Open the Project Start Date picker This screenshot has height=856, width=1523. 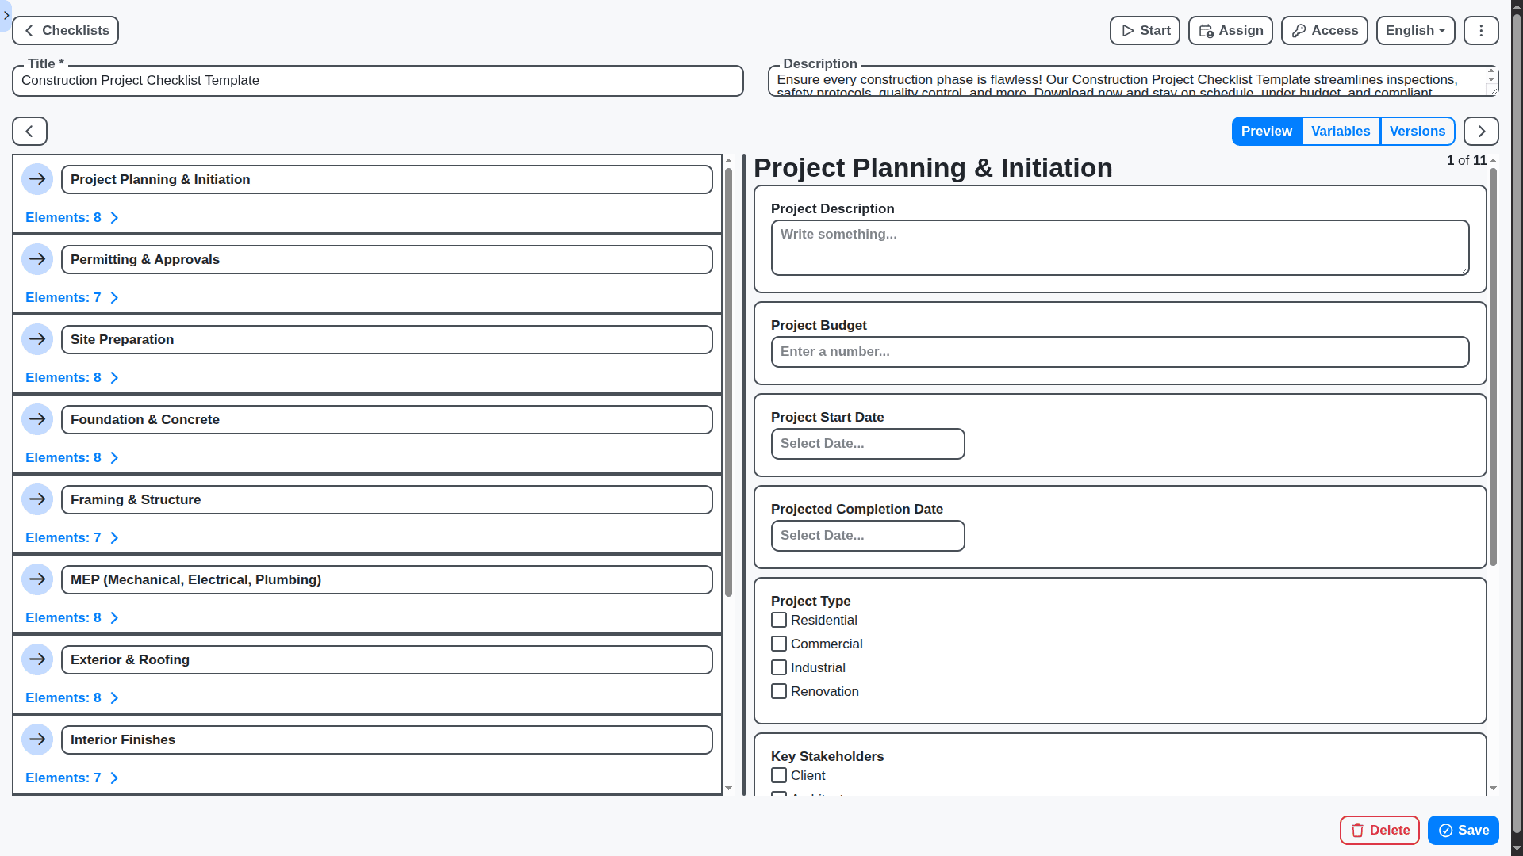(x=867, y=443)
